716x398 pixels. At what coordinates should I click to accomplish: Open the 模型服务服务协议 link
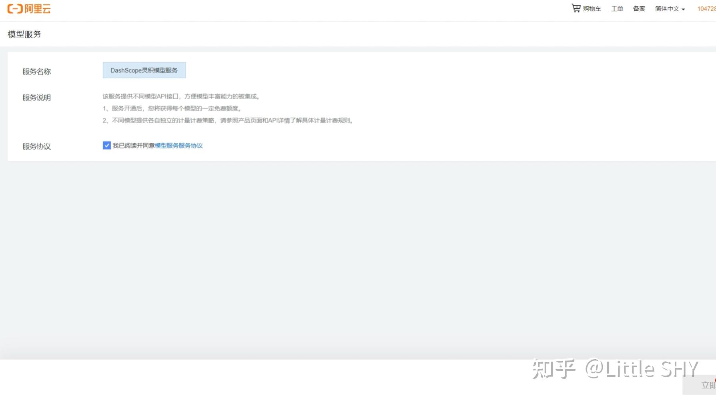click(x=179, y=146)
